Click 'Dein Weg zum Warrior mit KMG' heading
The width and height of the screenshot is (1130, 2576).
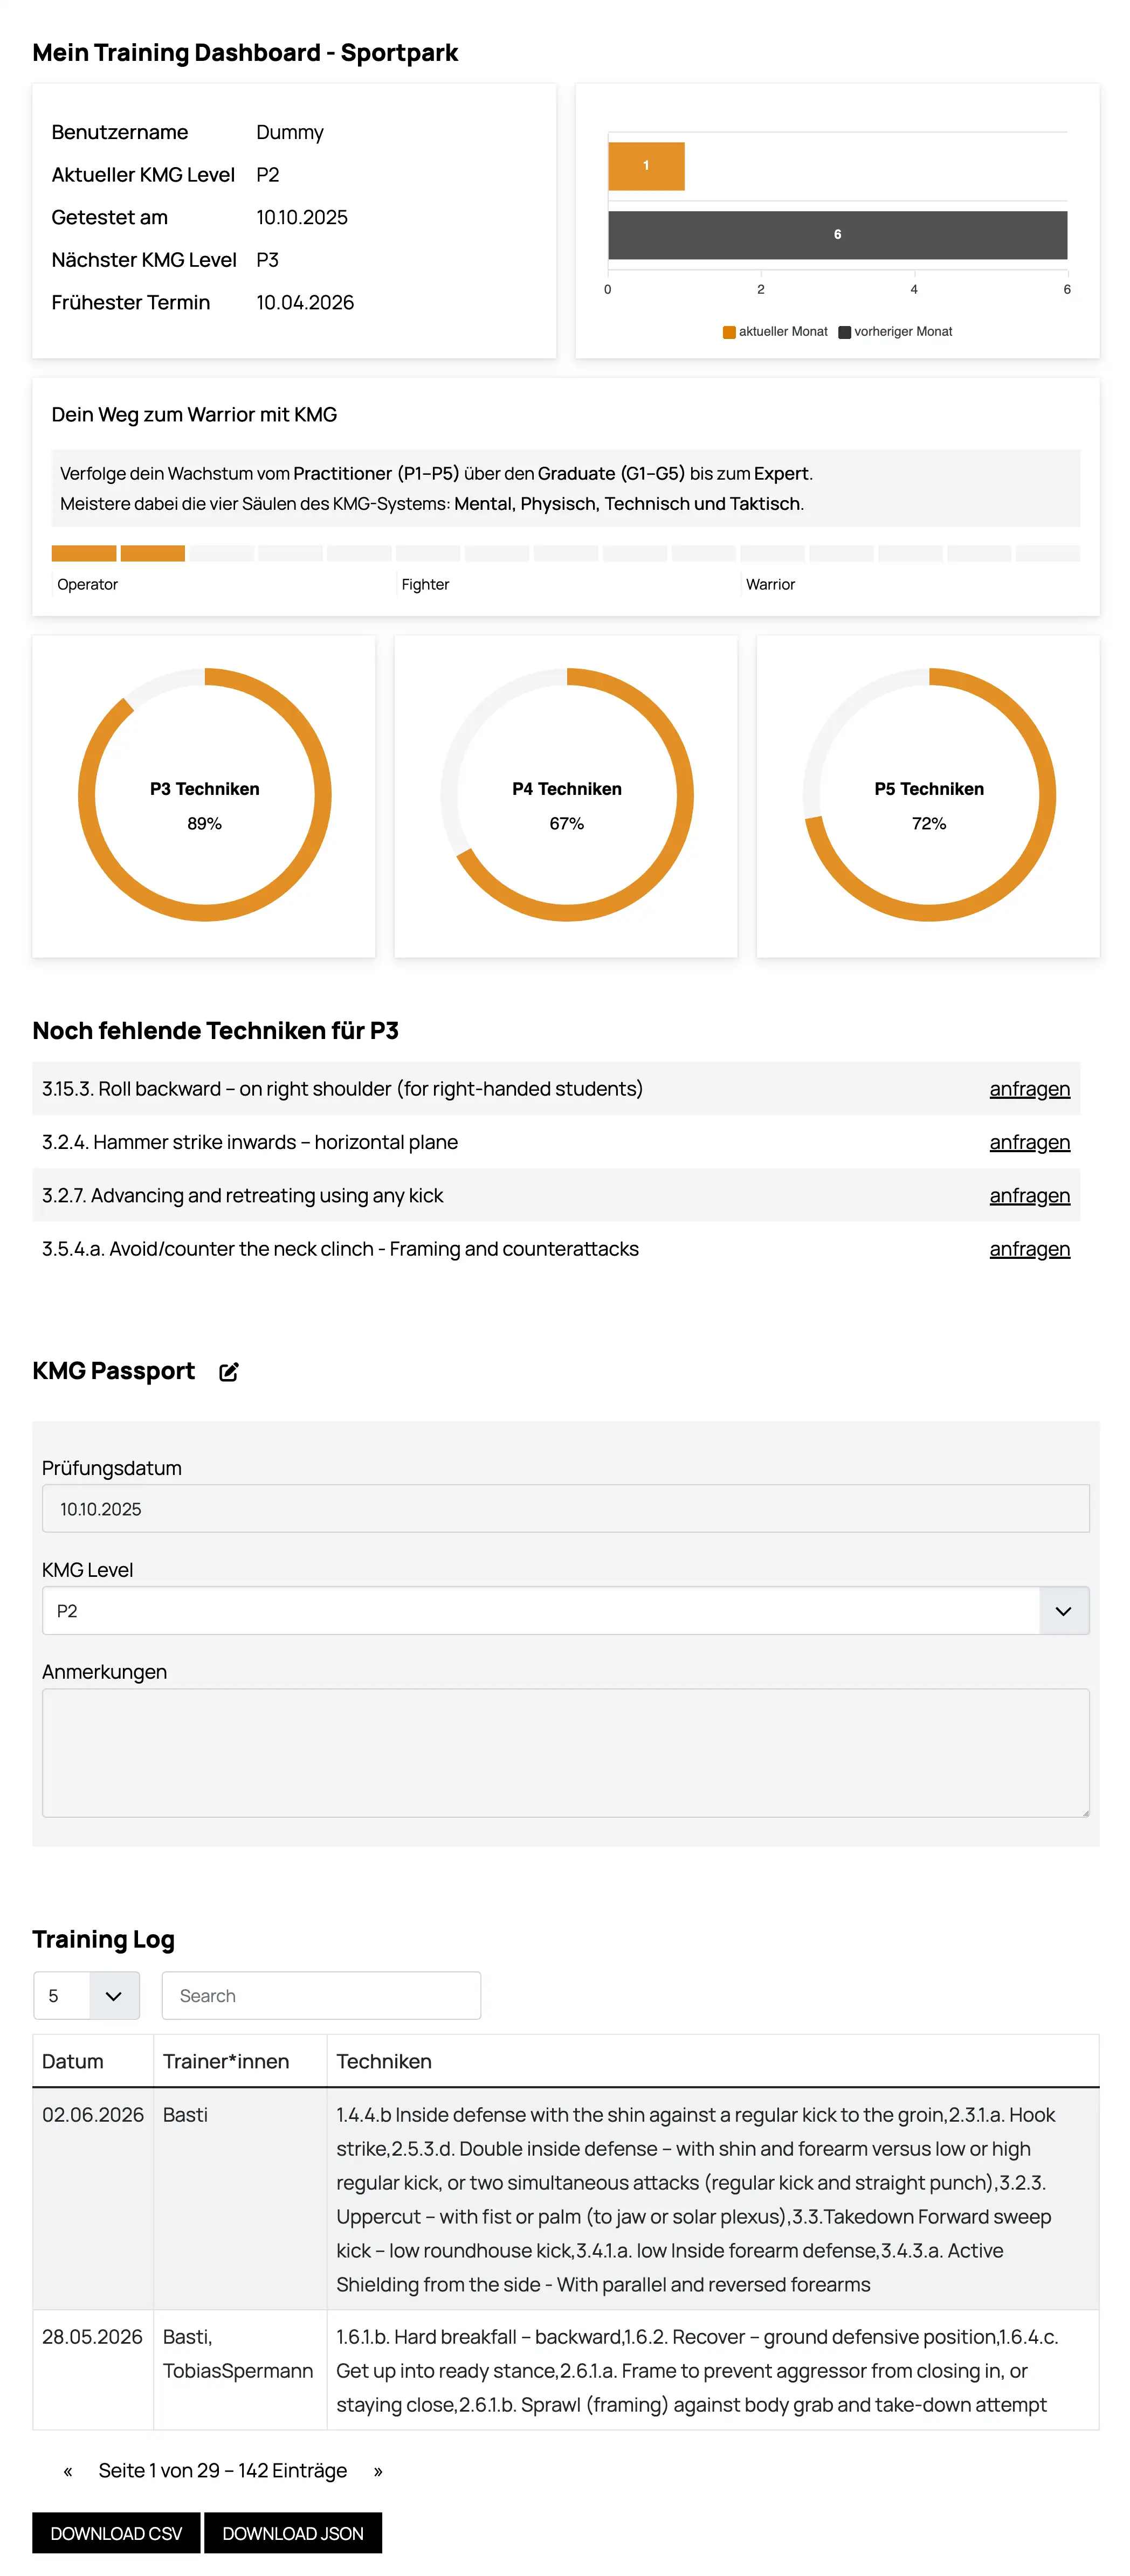tap(194, 414)
